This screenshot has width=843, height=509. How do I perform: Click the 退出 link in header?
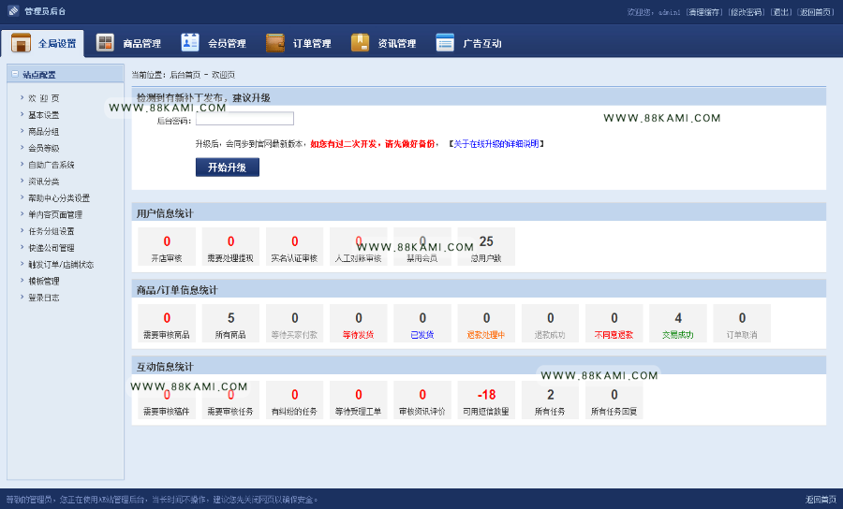pos(780,12)
